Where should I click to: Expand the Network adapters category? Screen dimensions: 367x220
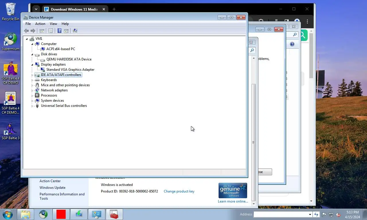[32, 90]
